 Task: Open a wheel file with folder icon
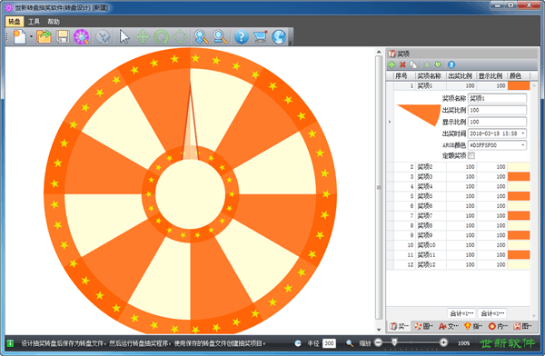pos(44,36)
